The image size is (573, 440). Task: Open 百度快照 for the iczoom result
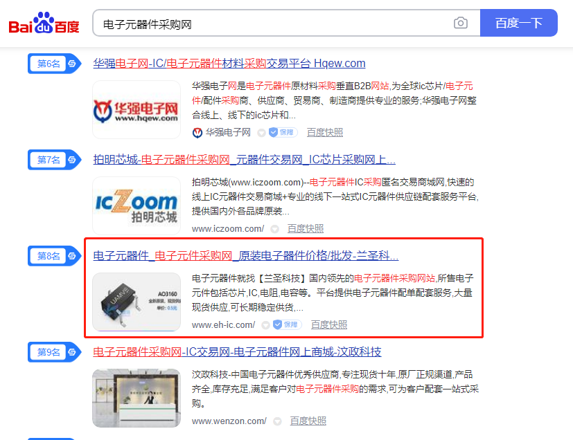coord(306,229)
